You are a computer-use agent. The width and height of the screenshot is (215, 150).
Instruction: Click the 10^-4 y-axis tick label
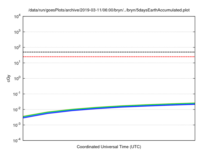pos(17,141)
